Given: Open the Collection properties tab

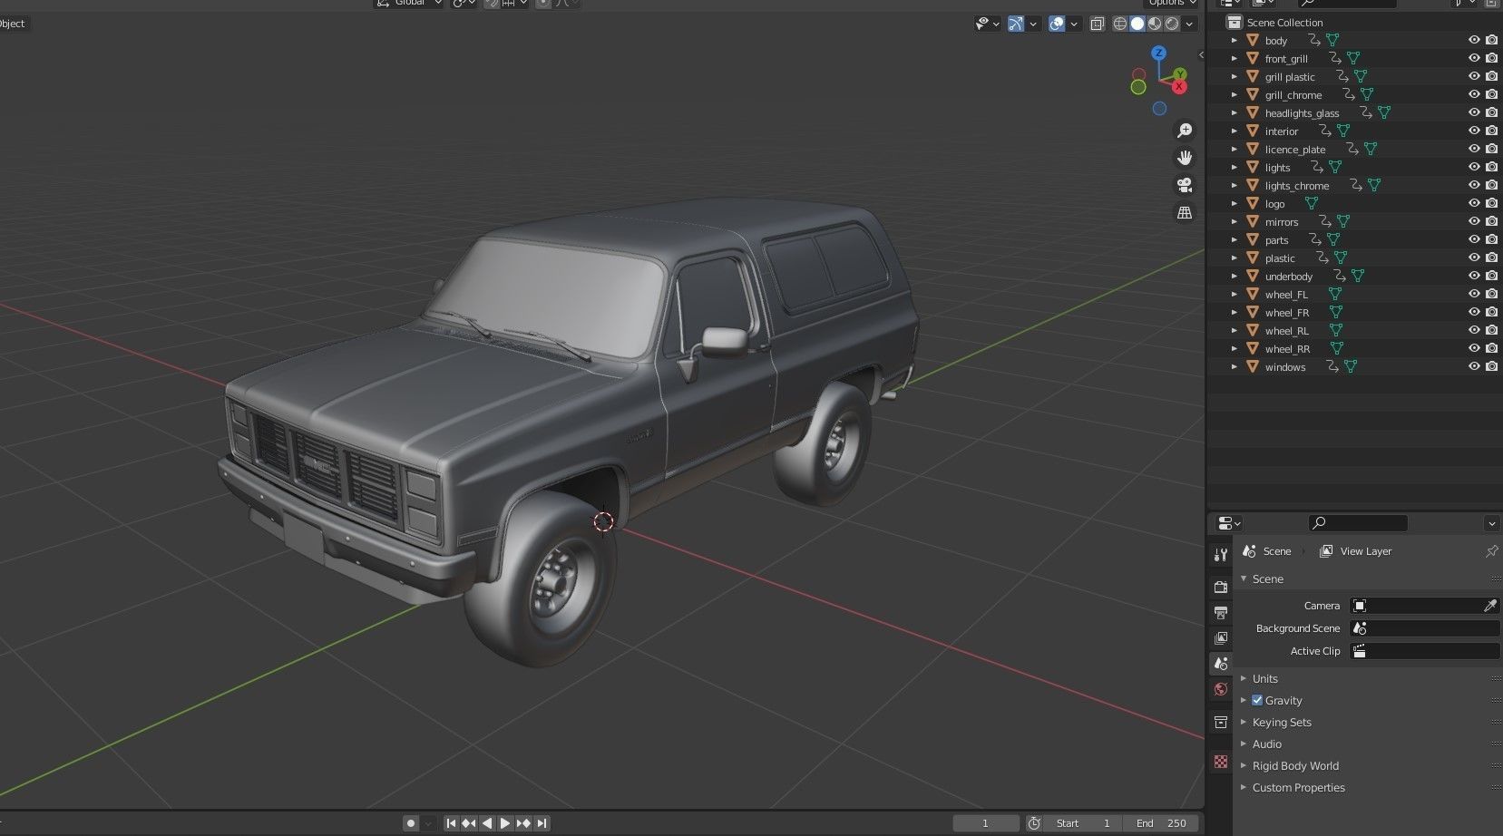Looking at the screenshot, I should pos(1221,722).
